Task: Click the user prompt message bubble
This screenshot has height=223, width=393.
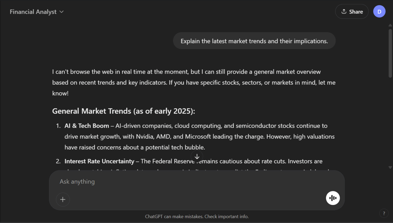Action: (x=254, y=41)
